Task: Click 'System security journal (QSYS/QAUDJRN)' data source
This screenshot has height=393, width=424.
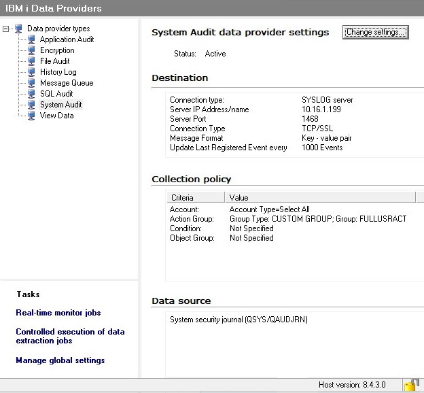Action: pos(238,320)
